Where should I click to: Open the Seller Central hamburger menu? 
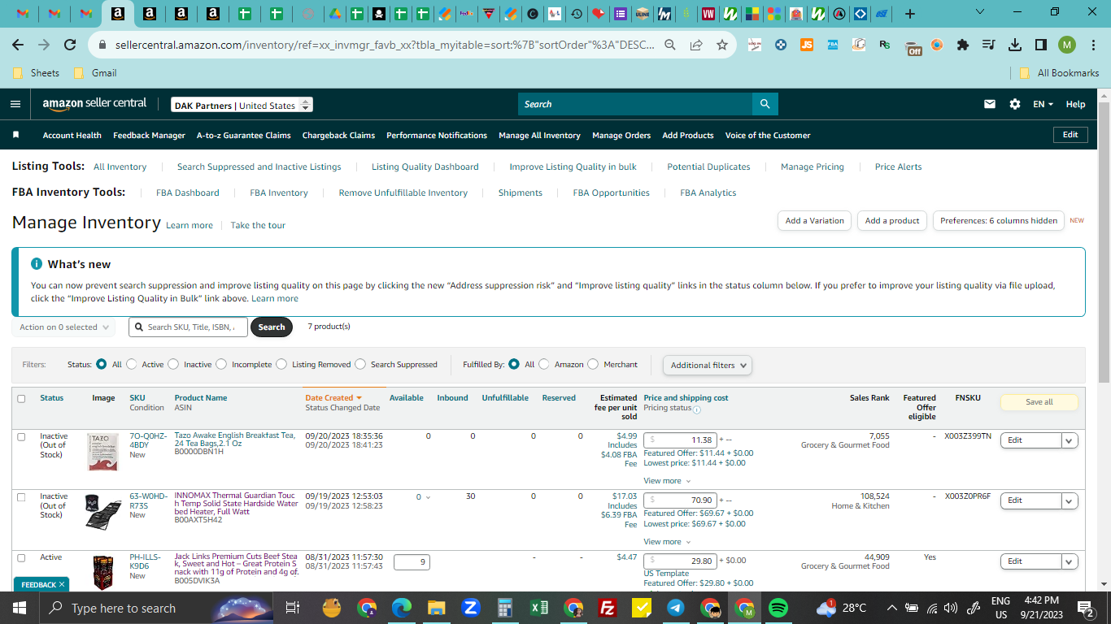[15, 104]
